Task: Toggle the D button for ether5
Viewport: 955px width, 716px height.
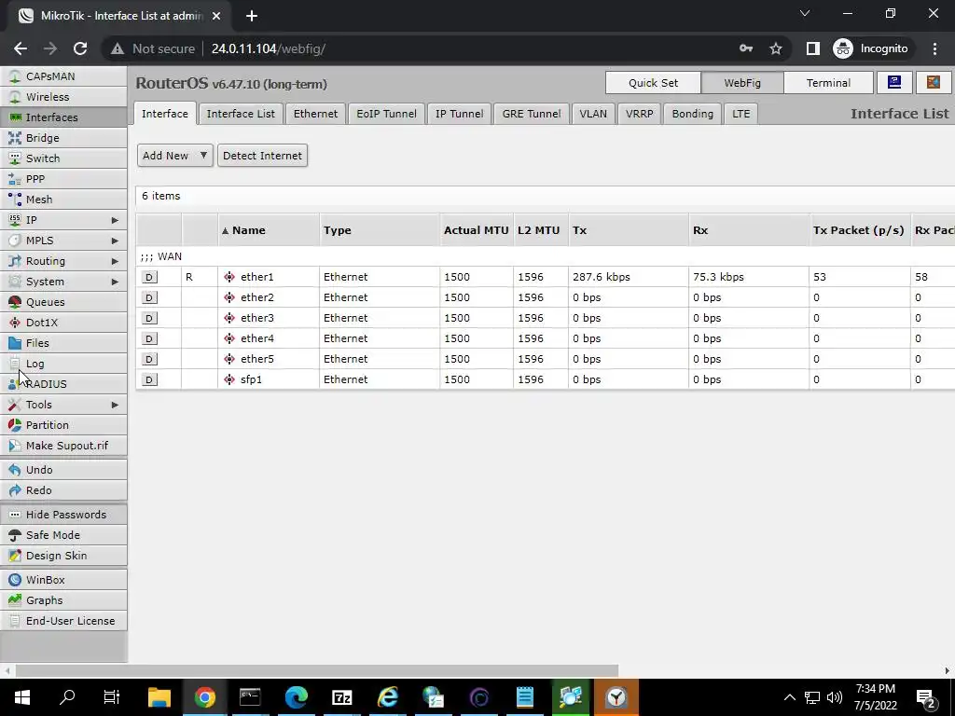Action: point(149,359)
